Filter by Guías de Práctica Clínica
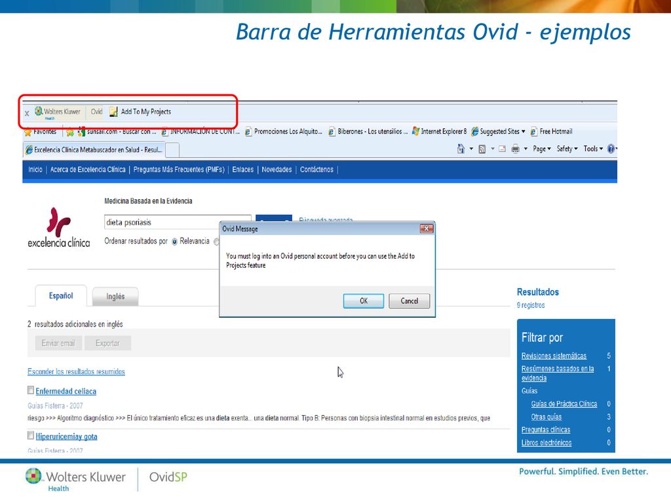Viewport: 671px width, 503px height. pos(564,403)
